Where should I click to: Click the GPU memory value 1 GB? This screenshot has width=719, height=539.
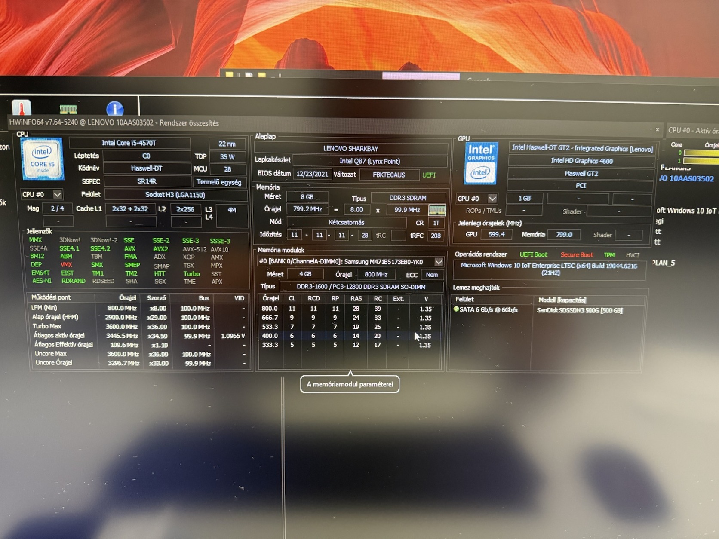(525, 198)
